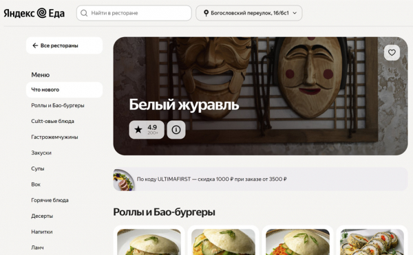Open 'Горячие блюда' category
The width and height of the screenshot is (413, 255).
coord(50,200)
